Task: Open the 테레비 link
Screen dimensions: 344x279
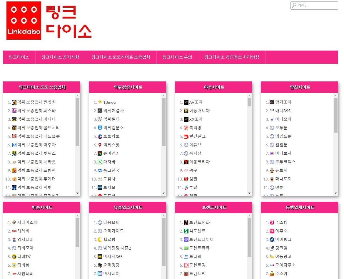Action: pyautogui.click(x=23, y=231)
